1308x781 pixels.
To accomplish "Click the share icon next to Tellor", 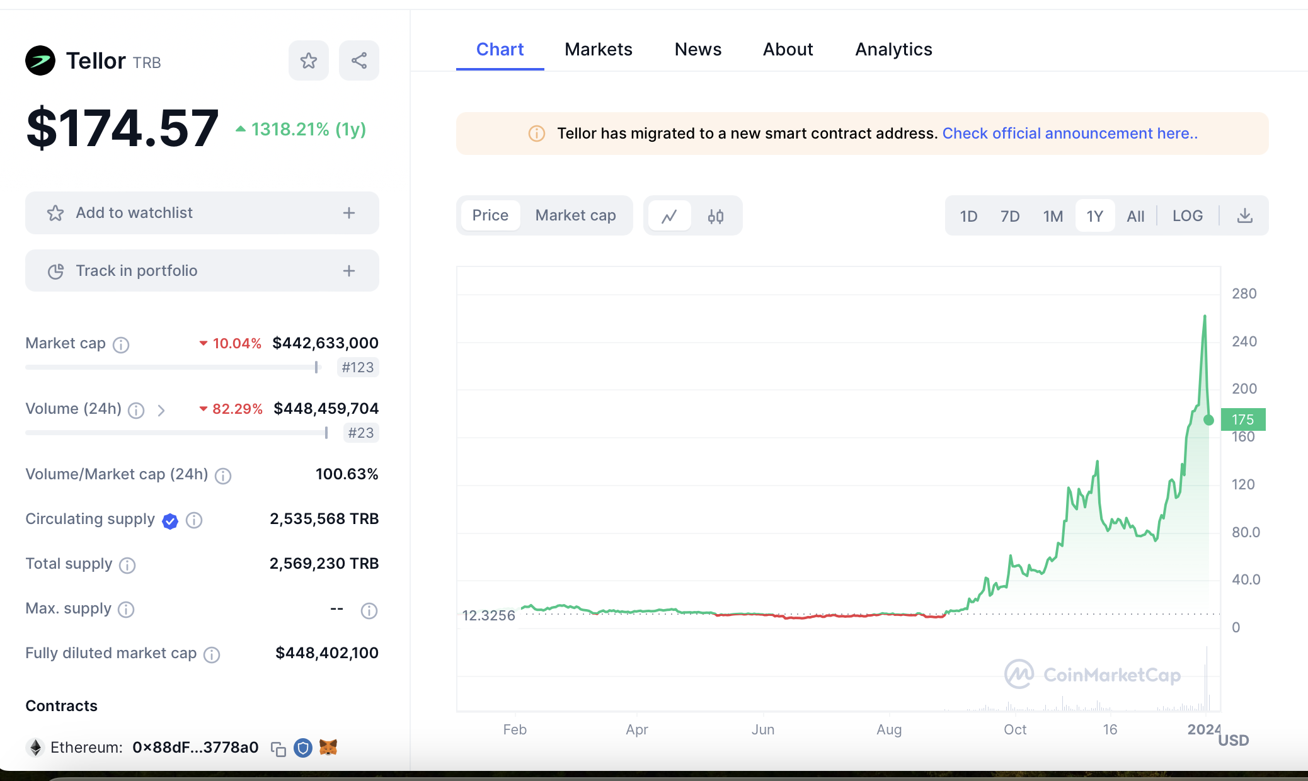I will coord(359,60).
